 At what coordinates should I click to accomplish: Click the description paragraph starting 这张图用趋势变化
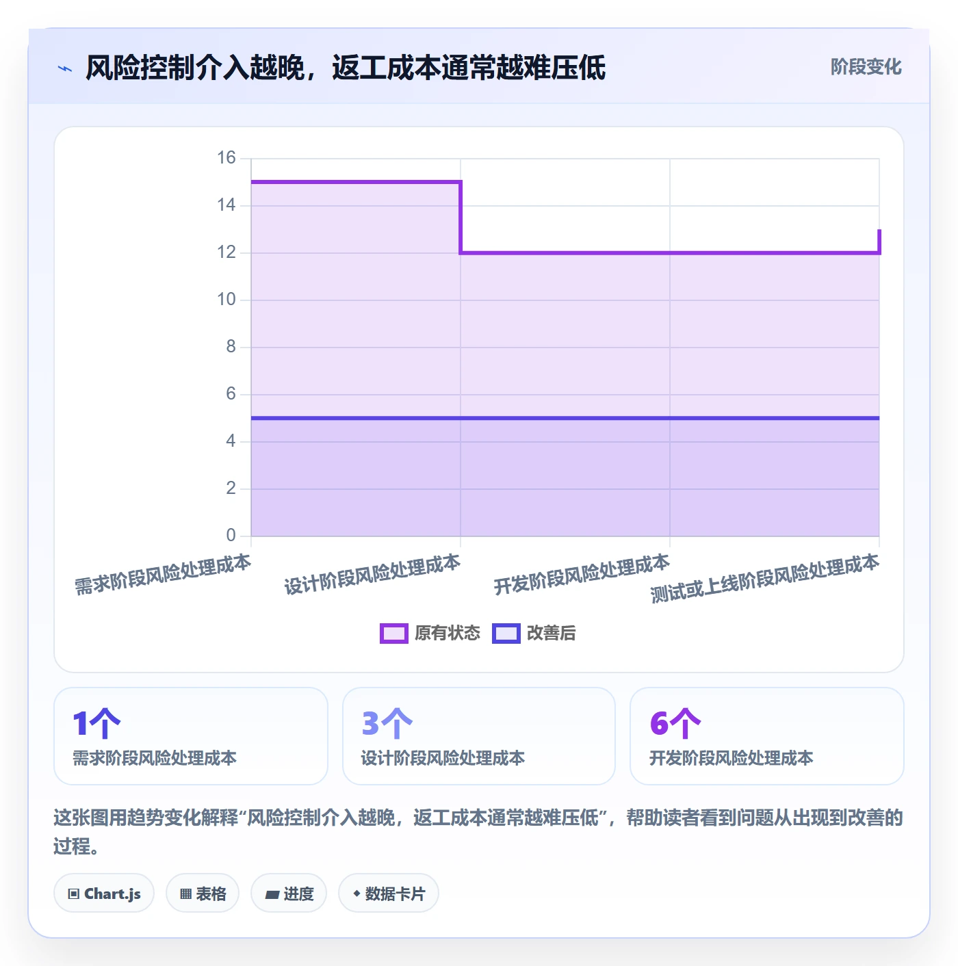(x=478, y=832)
